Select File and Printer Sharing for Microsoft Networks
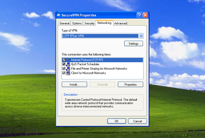The width and height of the screenshot is (205, 138). click(x=102, y=69)
